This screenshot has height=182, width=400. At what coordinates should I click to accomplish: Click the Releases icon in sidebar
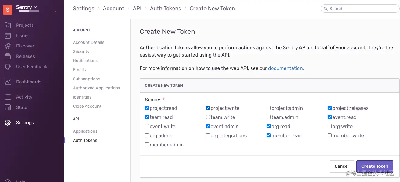(8, 56)
